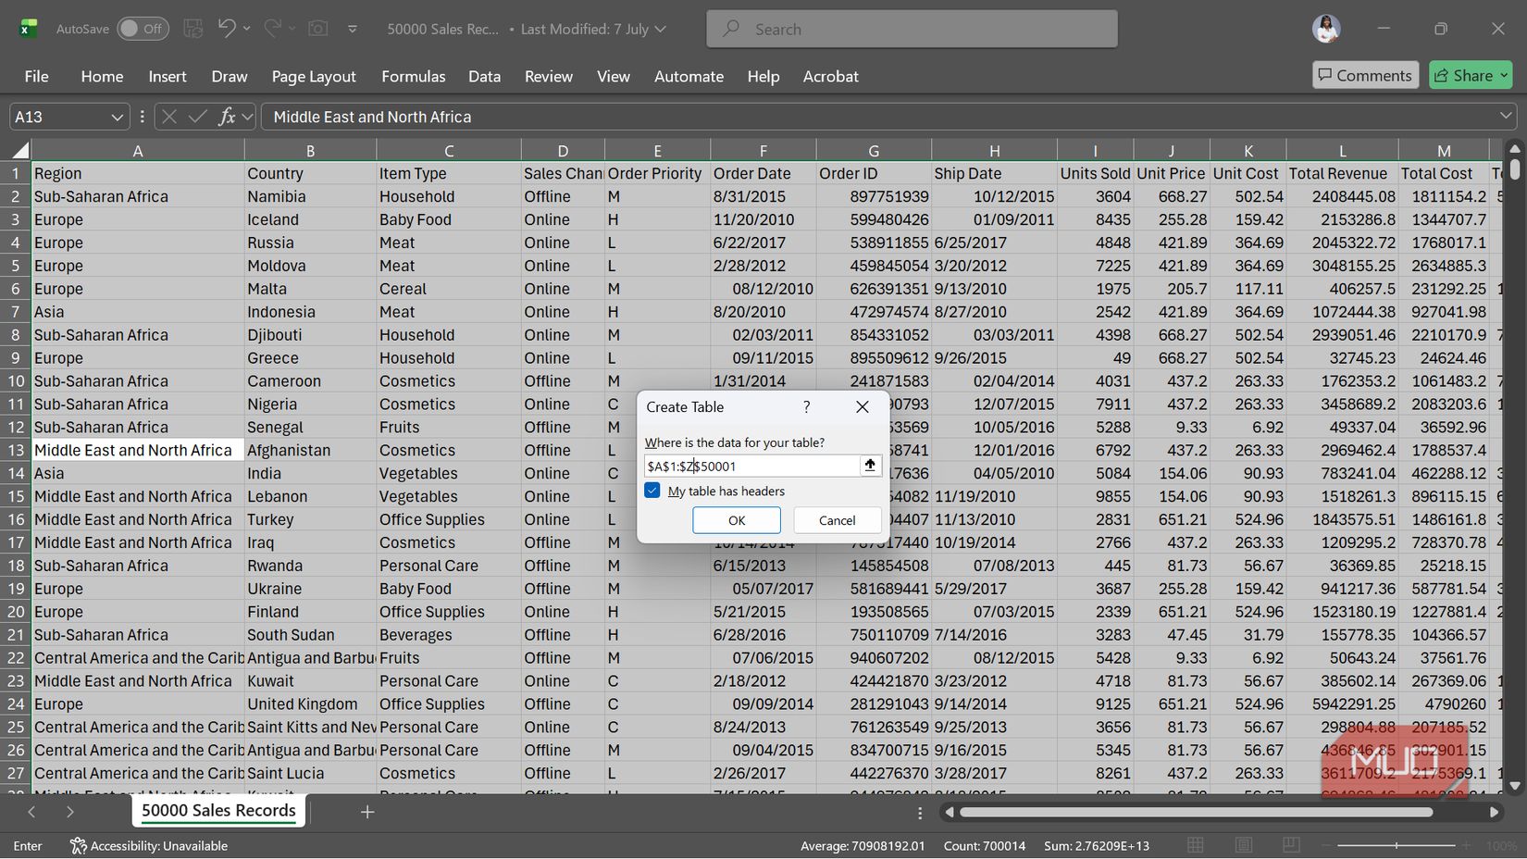Viewport: 1527px width, 859px height.
Task: Click the Redo icon on the Quick Access Toolbar
Action: 269,29
